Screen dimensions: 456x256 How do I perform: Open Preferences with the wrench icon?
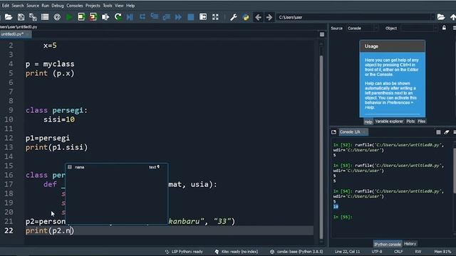point(233,17)
